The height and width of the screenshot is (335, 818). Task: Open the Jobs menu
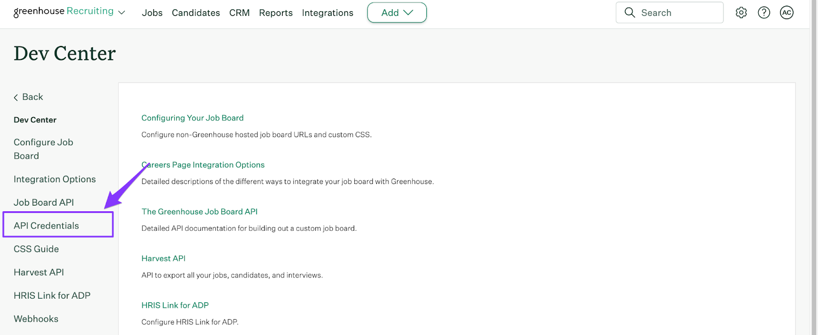152,13
